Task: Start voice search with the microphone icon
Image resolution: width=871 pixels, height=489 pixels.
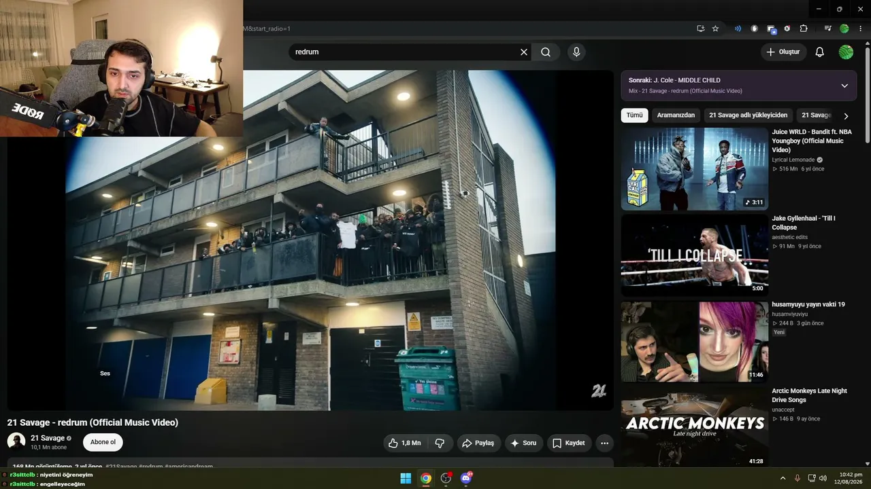Action: coord(576,52)
